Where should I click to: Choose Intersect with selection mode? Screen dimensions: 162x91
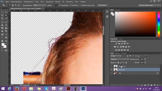(19, 5)
